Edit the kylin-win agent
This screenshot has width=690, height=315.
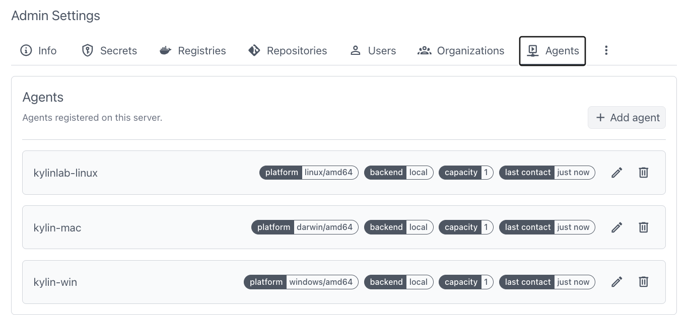click(617, 282)
